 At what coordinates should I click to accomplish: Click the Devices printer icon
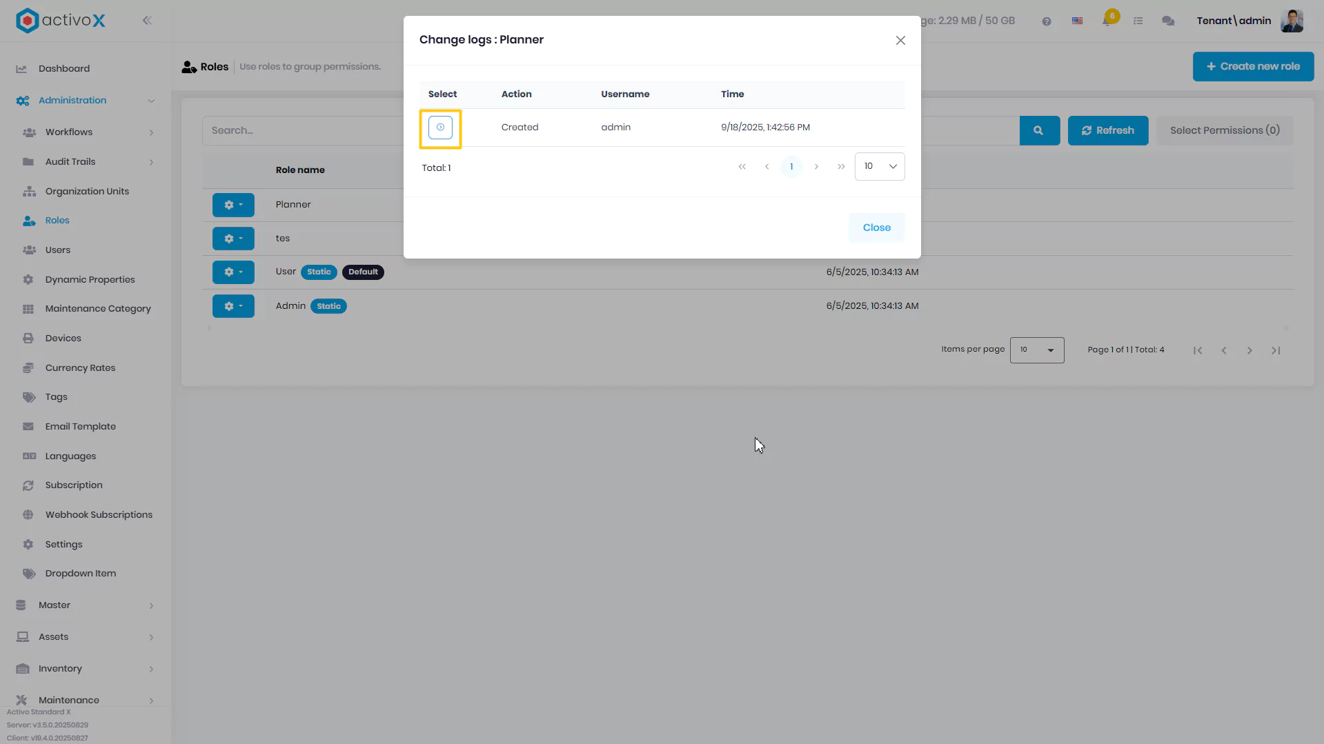tap(28, 339)
